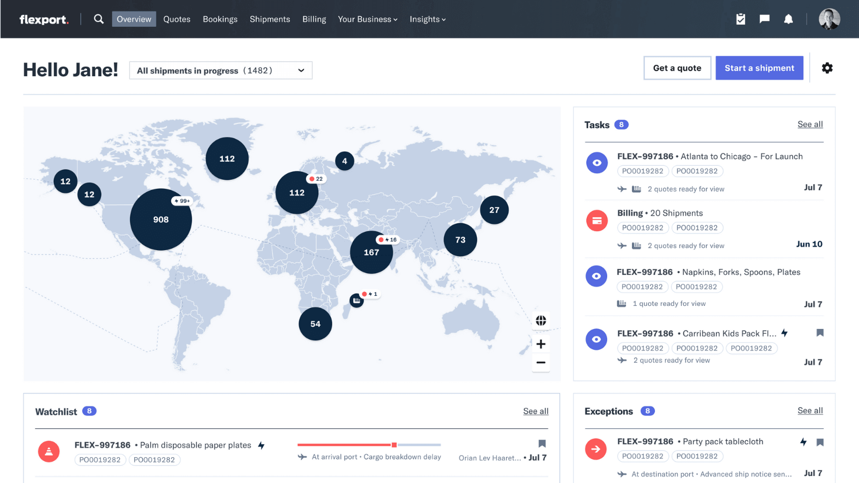Screen dimensions: 859x483
Task: Open the notifications bell
Action: pos(788,19)
